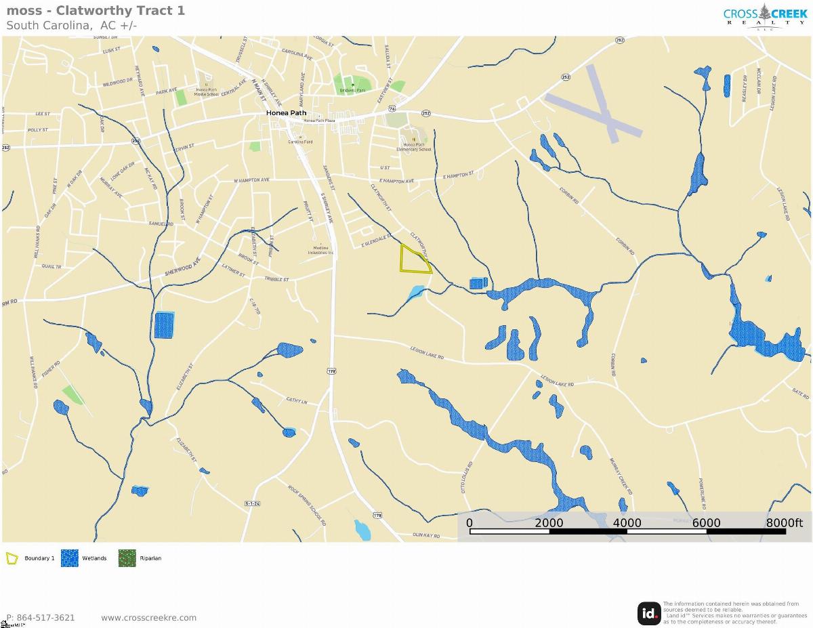Select the yellow Clatworthy tract boundary polygon
The width and height of the screenshot is (813, 628).
pyautogui.click(x=415, y=259)
